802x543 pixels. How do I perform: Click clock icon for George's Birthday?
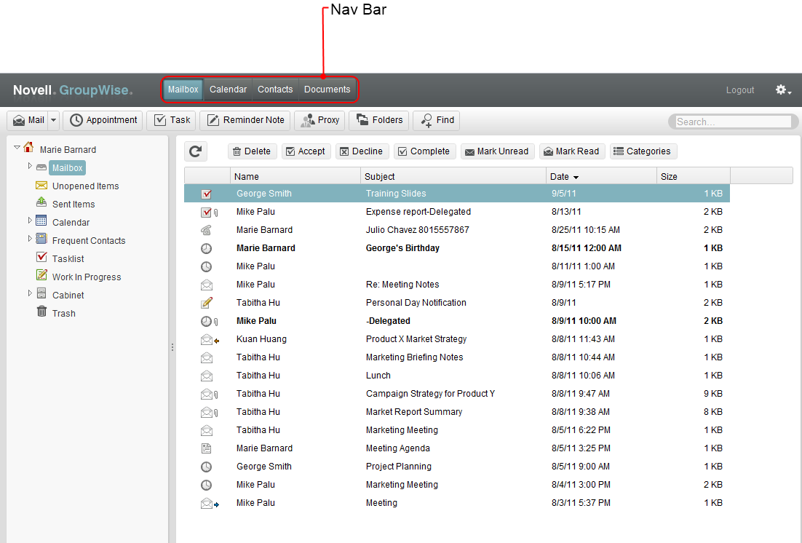206,249
